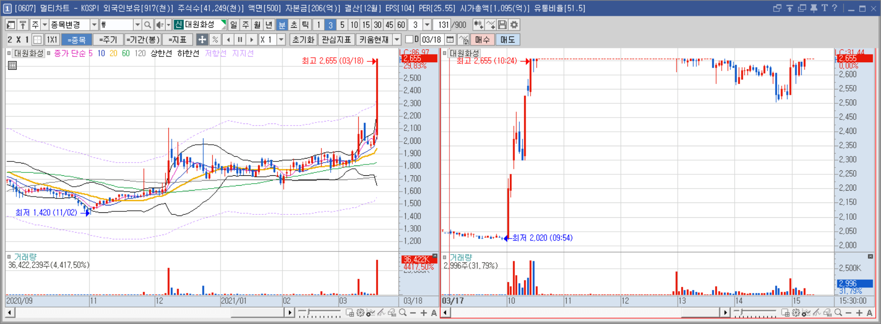Click the A auto-fit icon under right chart
Viewport: 881px width, 324px height.
coord(870,313)
